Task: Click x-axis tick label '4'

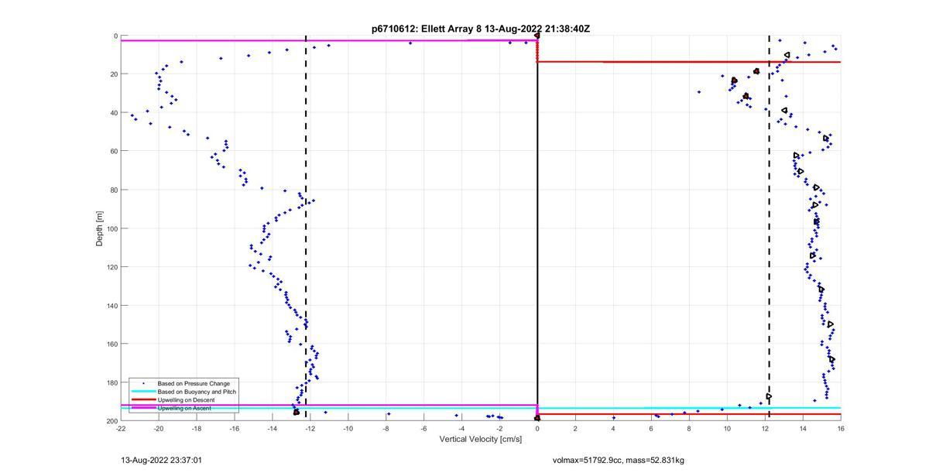Action: point(613,428)
